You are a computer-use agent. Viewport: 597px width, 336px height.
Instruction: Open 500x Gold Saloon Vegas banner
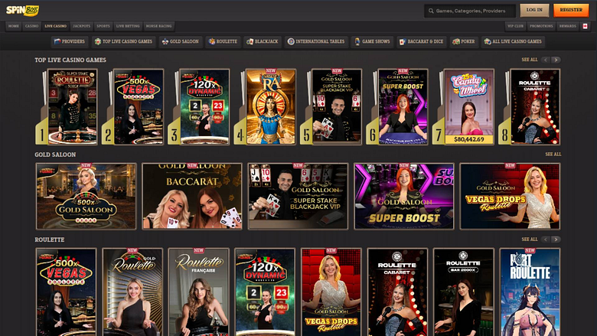86,197
